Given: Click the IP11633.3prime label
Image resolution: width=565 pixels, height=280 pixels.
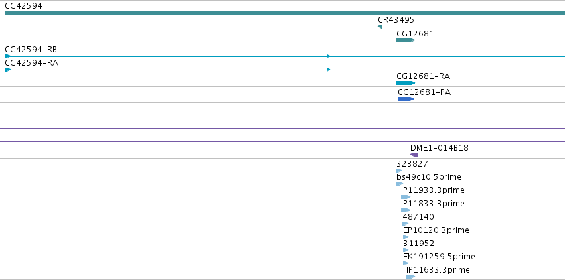Looking at the screenshot, I should click(438, 270).
